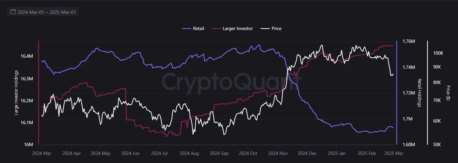This screenshot has width=458, height=163.
Task: Select the 2024 Jul x-axis tick
Action: [160, 153]
